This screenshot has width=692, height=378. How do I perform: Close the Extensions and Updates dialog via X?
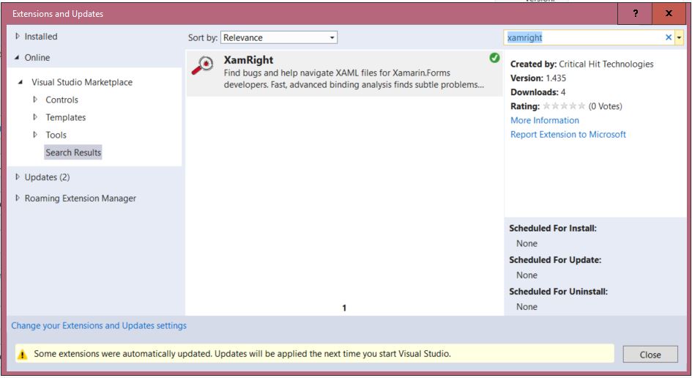[x=669, y=13]
